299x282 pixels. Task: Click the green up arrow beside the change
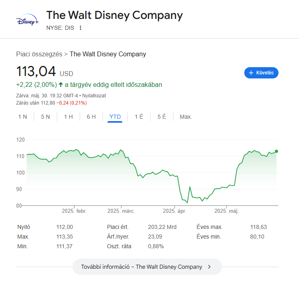coord(61,84)
